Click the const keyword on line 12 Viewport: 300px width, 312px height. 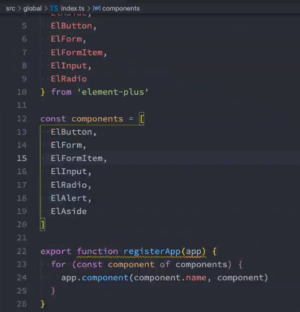pos(53,119)
